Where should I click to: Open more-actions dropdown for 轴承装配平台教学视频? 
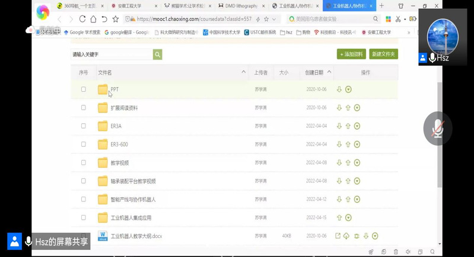point(357,181)
